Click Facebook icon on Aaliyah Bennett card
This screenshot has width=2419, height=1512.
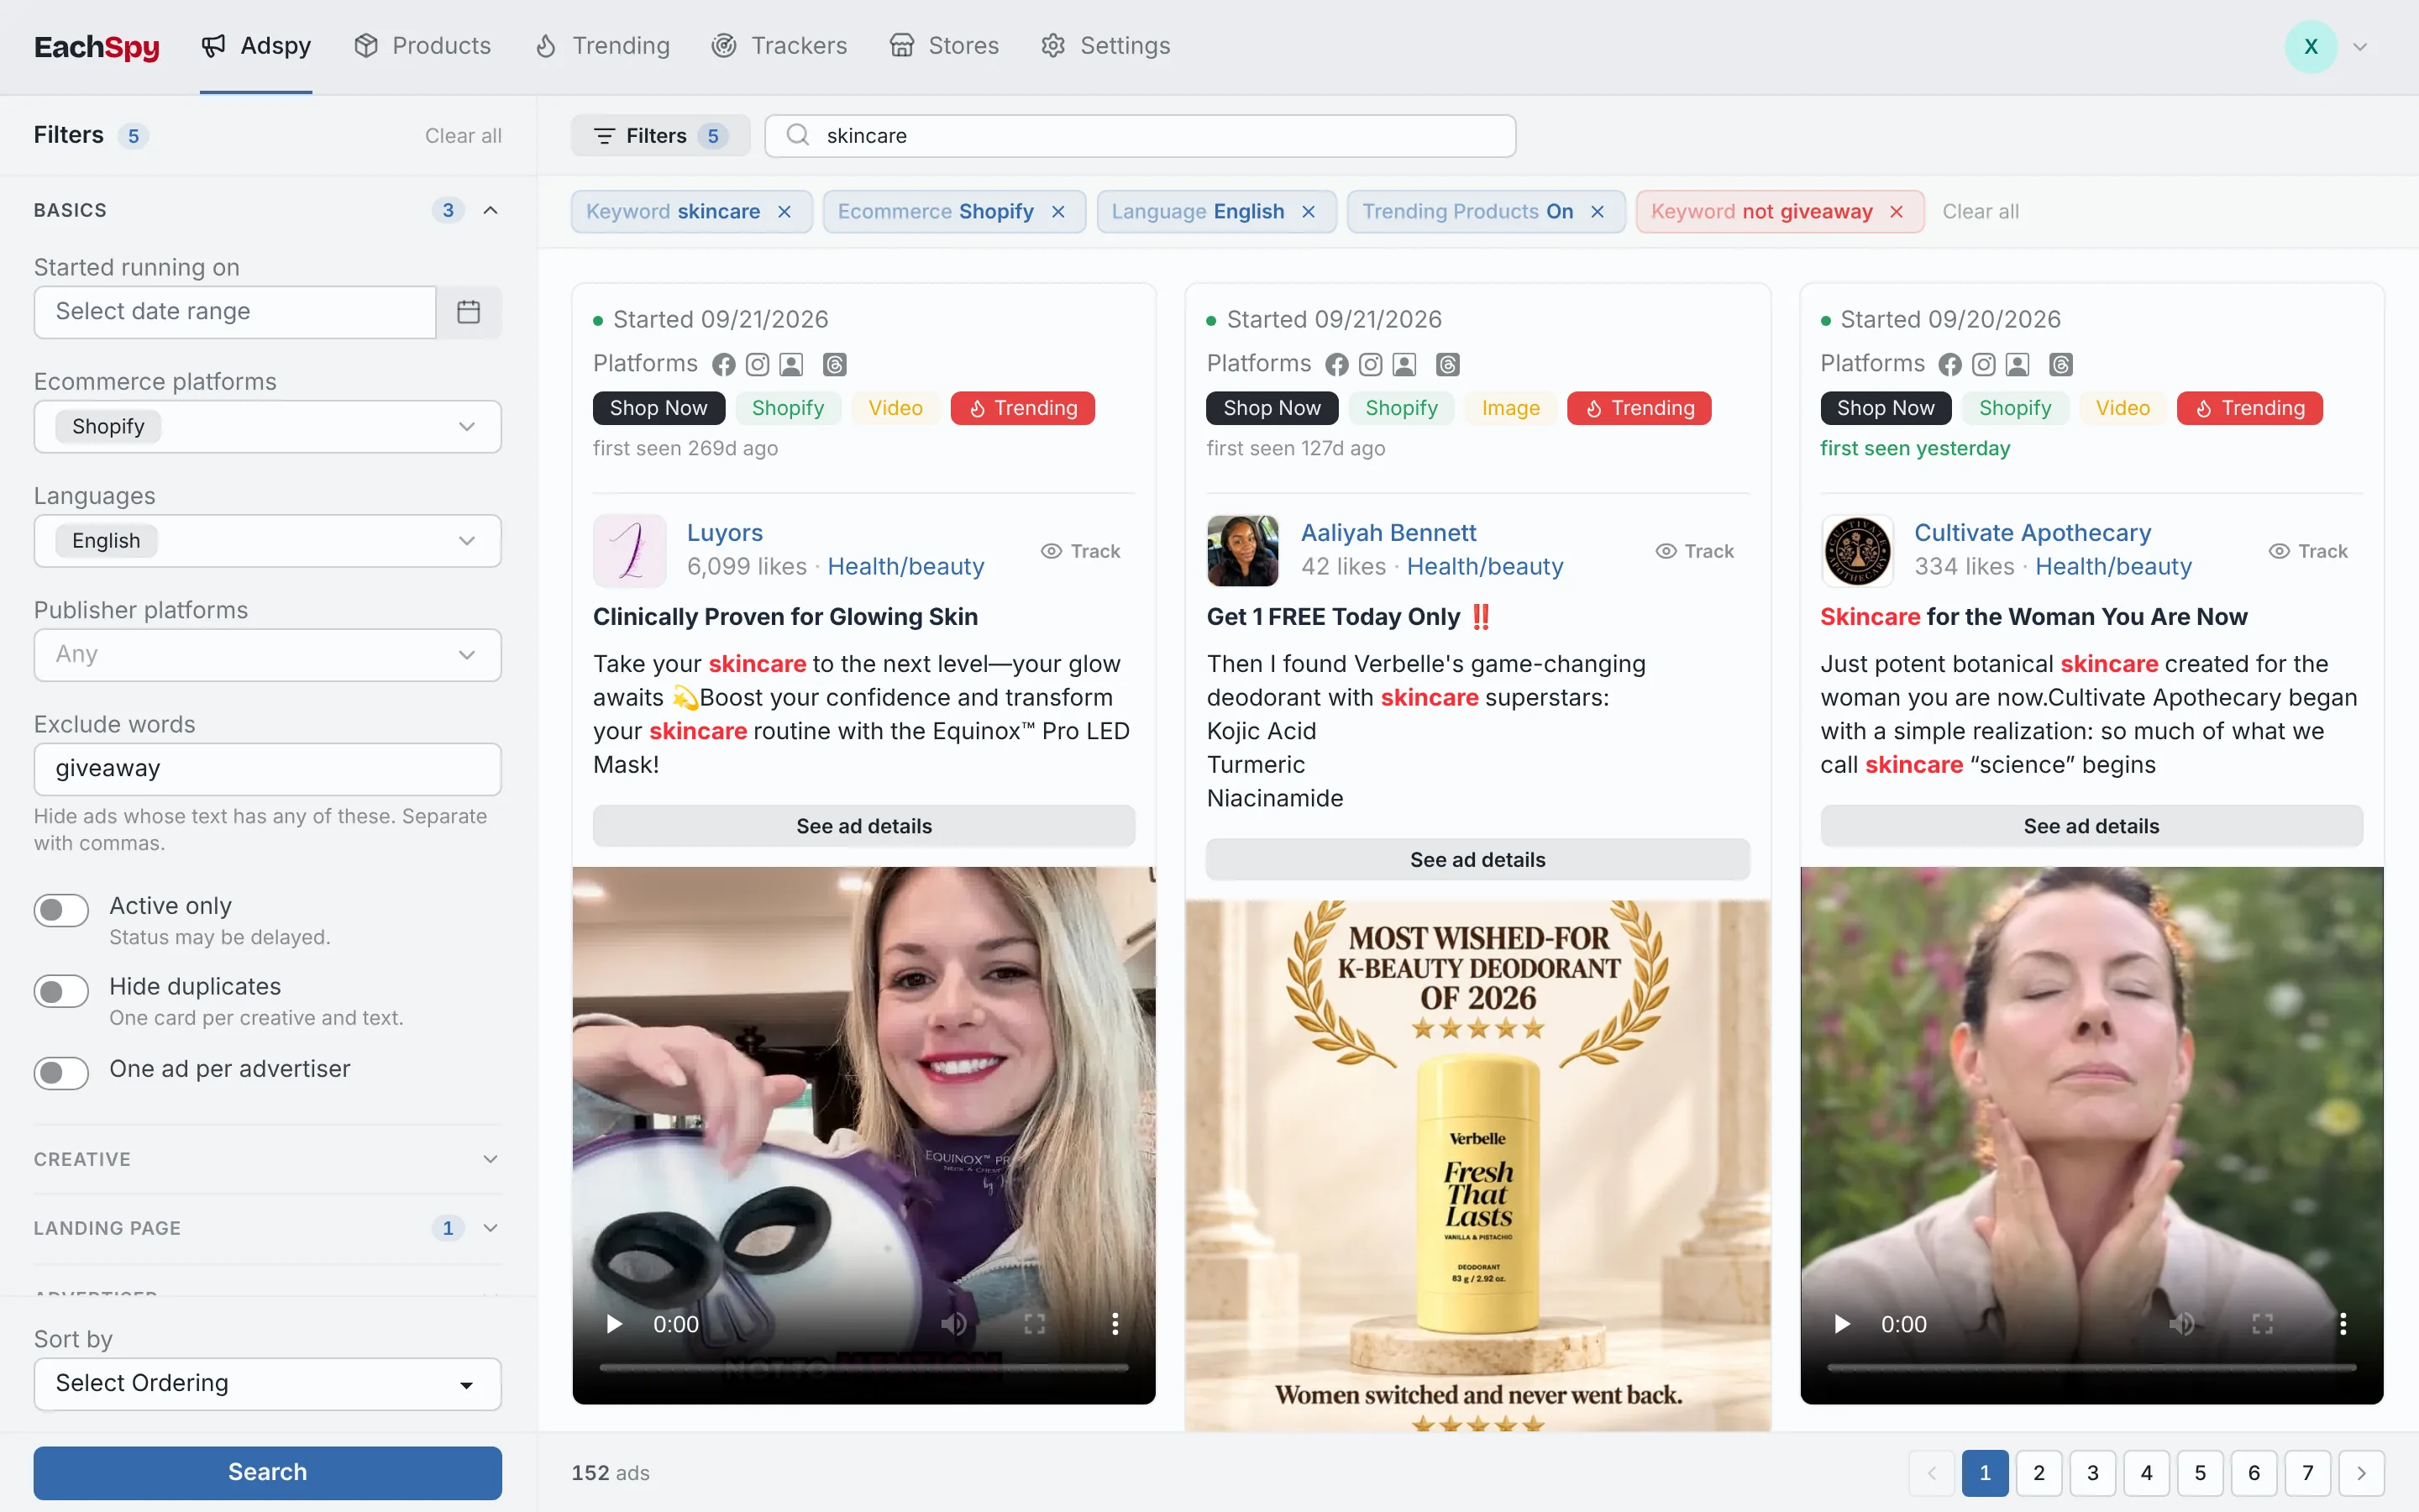click(x=1337, y=365)
